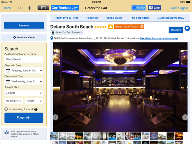Image resolution: width=192 pixels, height=144 pixels.
Task: Open the bookmarks book icon
Action: (20, 8)
